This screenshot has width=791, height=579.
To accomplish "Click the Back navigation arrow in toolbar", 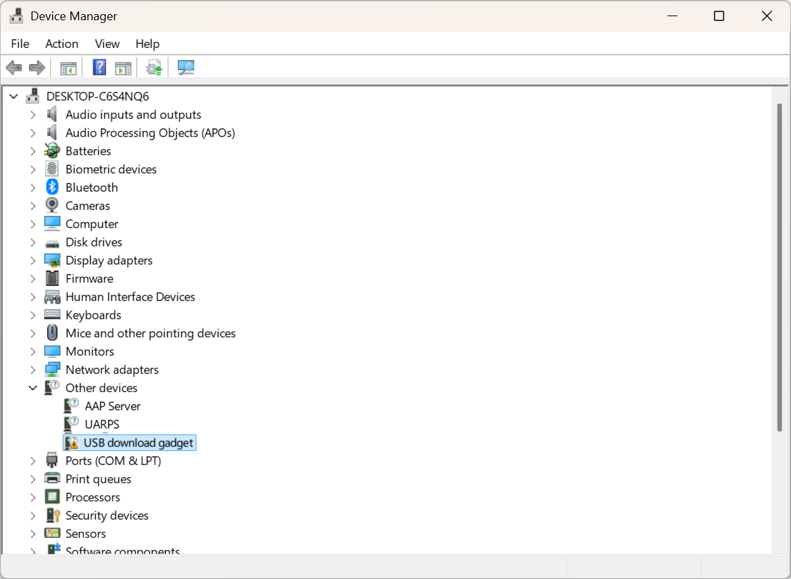I will click(x=14, y=67).
